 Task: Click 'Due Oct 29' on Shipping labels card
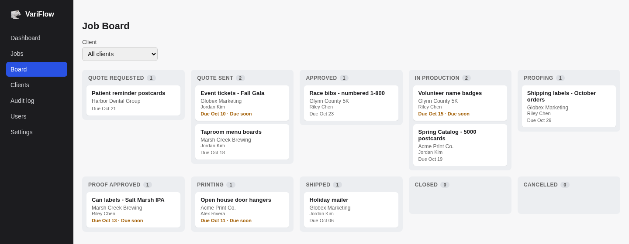pos(539,120)
